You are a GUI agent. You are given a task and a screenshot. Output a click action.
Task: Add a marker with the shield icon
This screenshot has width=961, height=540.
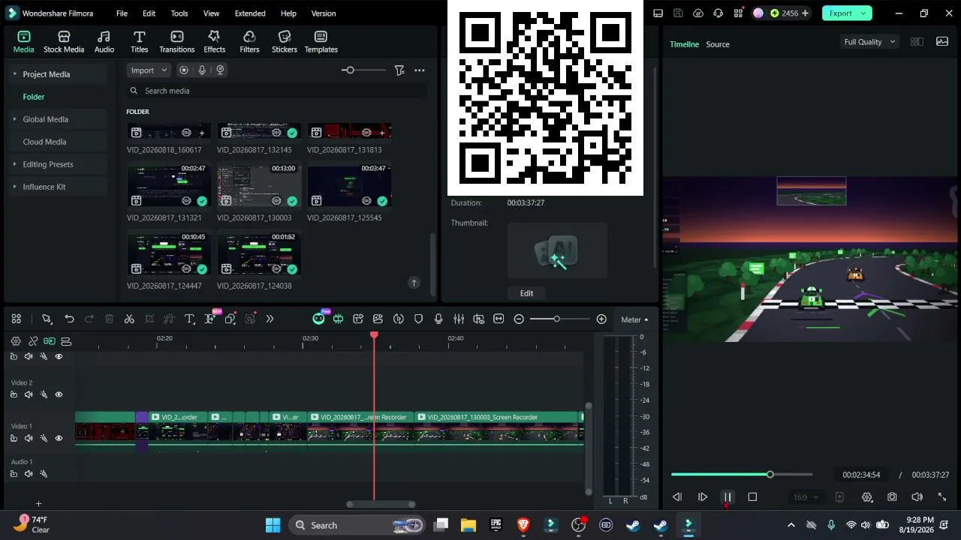pos(419,319)
